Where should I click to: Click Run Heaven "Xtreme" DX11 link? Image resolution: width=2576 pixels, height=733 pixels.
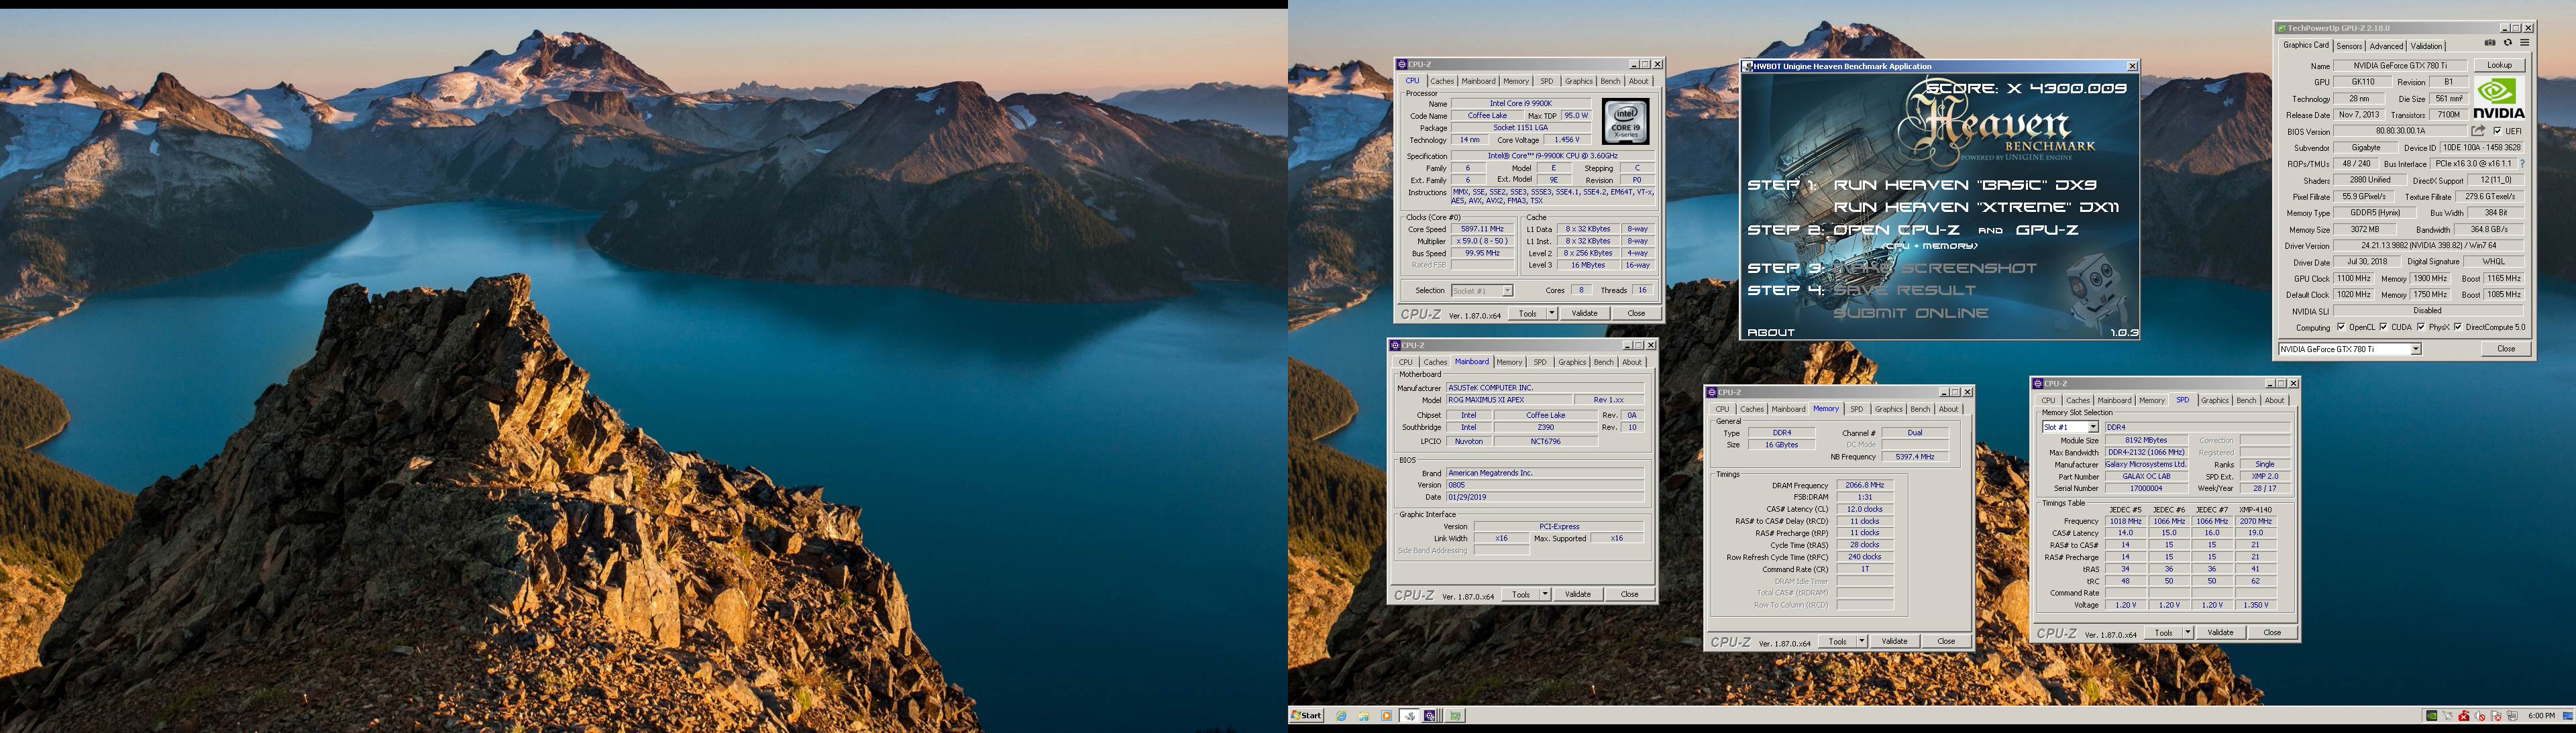(x=1976, y=207)
